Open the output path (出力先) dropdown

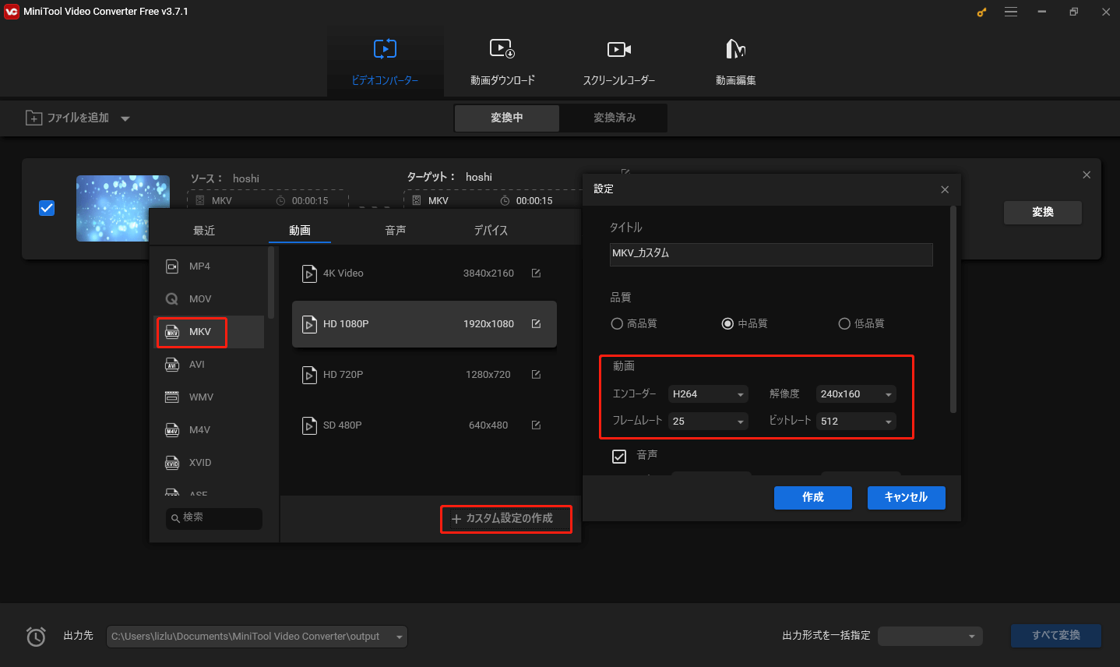256,637
